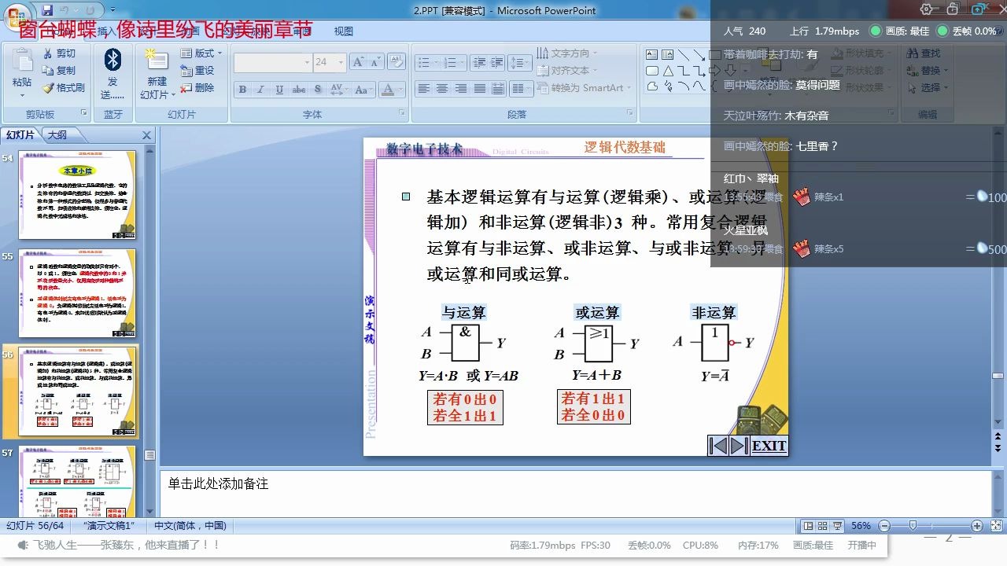
Task: Click the Cut (剪切) icon button
Action: 60,53
